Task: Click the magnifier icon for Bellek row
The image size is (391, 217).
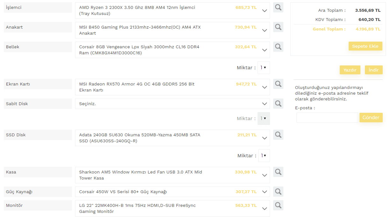Action: coord(278,47)
